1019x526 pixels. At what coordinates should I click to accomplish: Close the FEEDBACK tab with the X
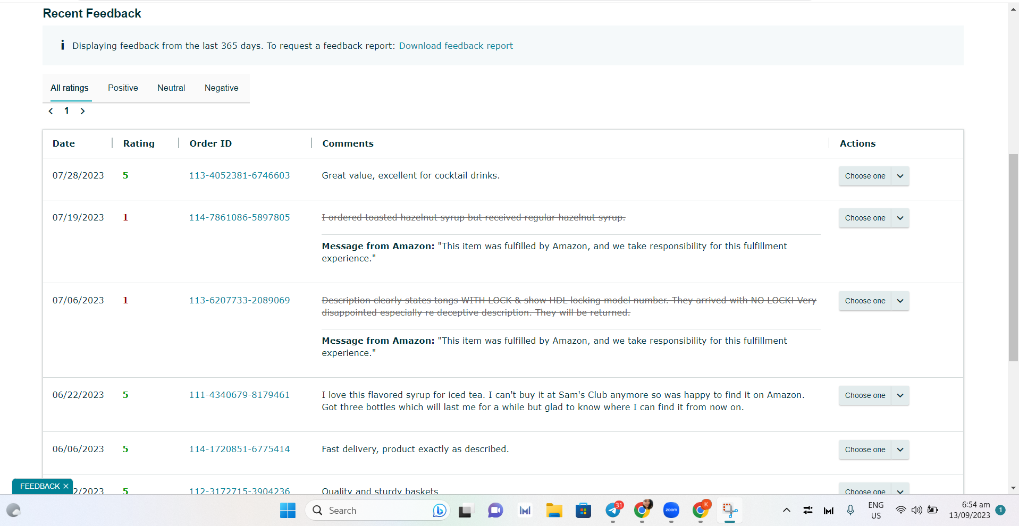pos(66,486)
